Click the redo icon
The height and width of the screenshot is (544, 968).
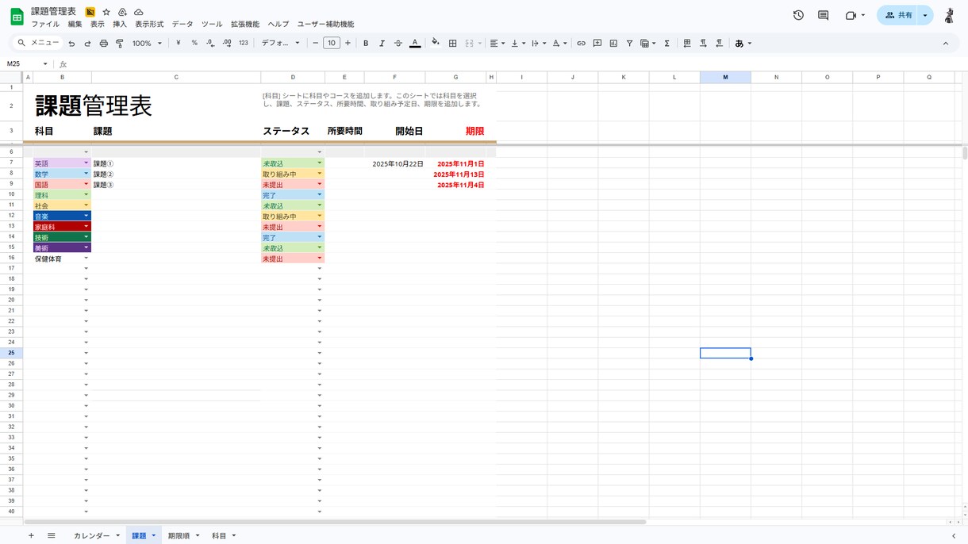[x=87, y=44]
